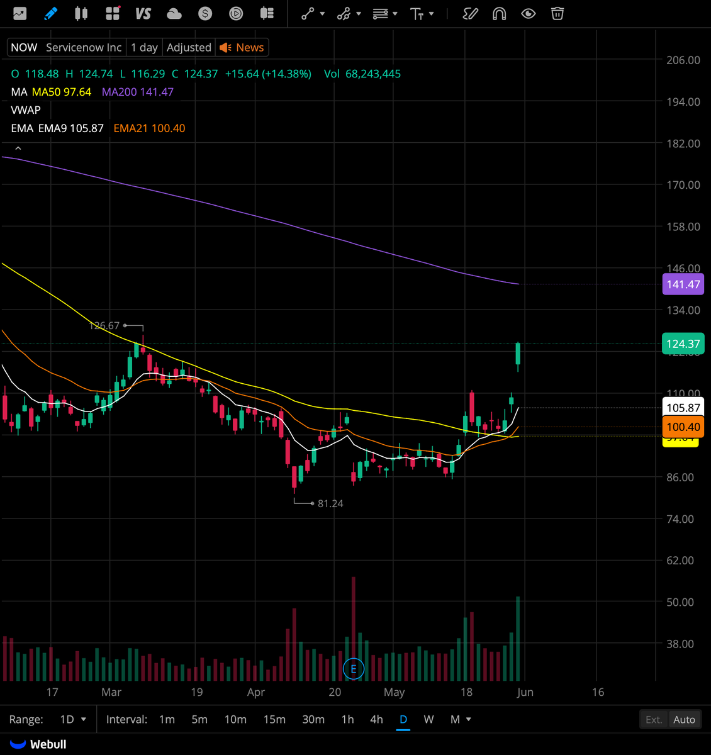Click the 124.37 current price tag
The image size is (711, 755).
click(683, 344)
